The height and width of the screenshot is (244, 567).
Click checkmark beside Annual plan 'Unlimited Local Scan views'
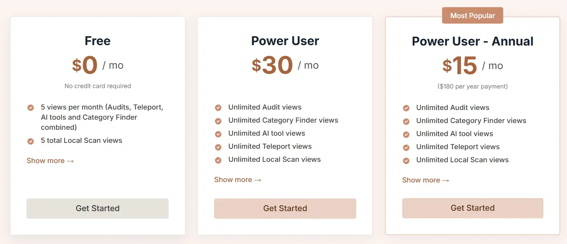pos(406,161)
